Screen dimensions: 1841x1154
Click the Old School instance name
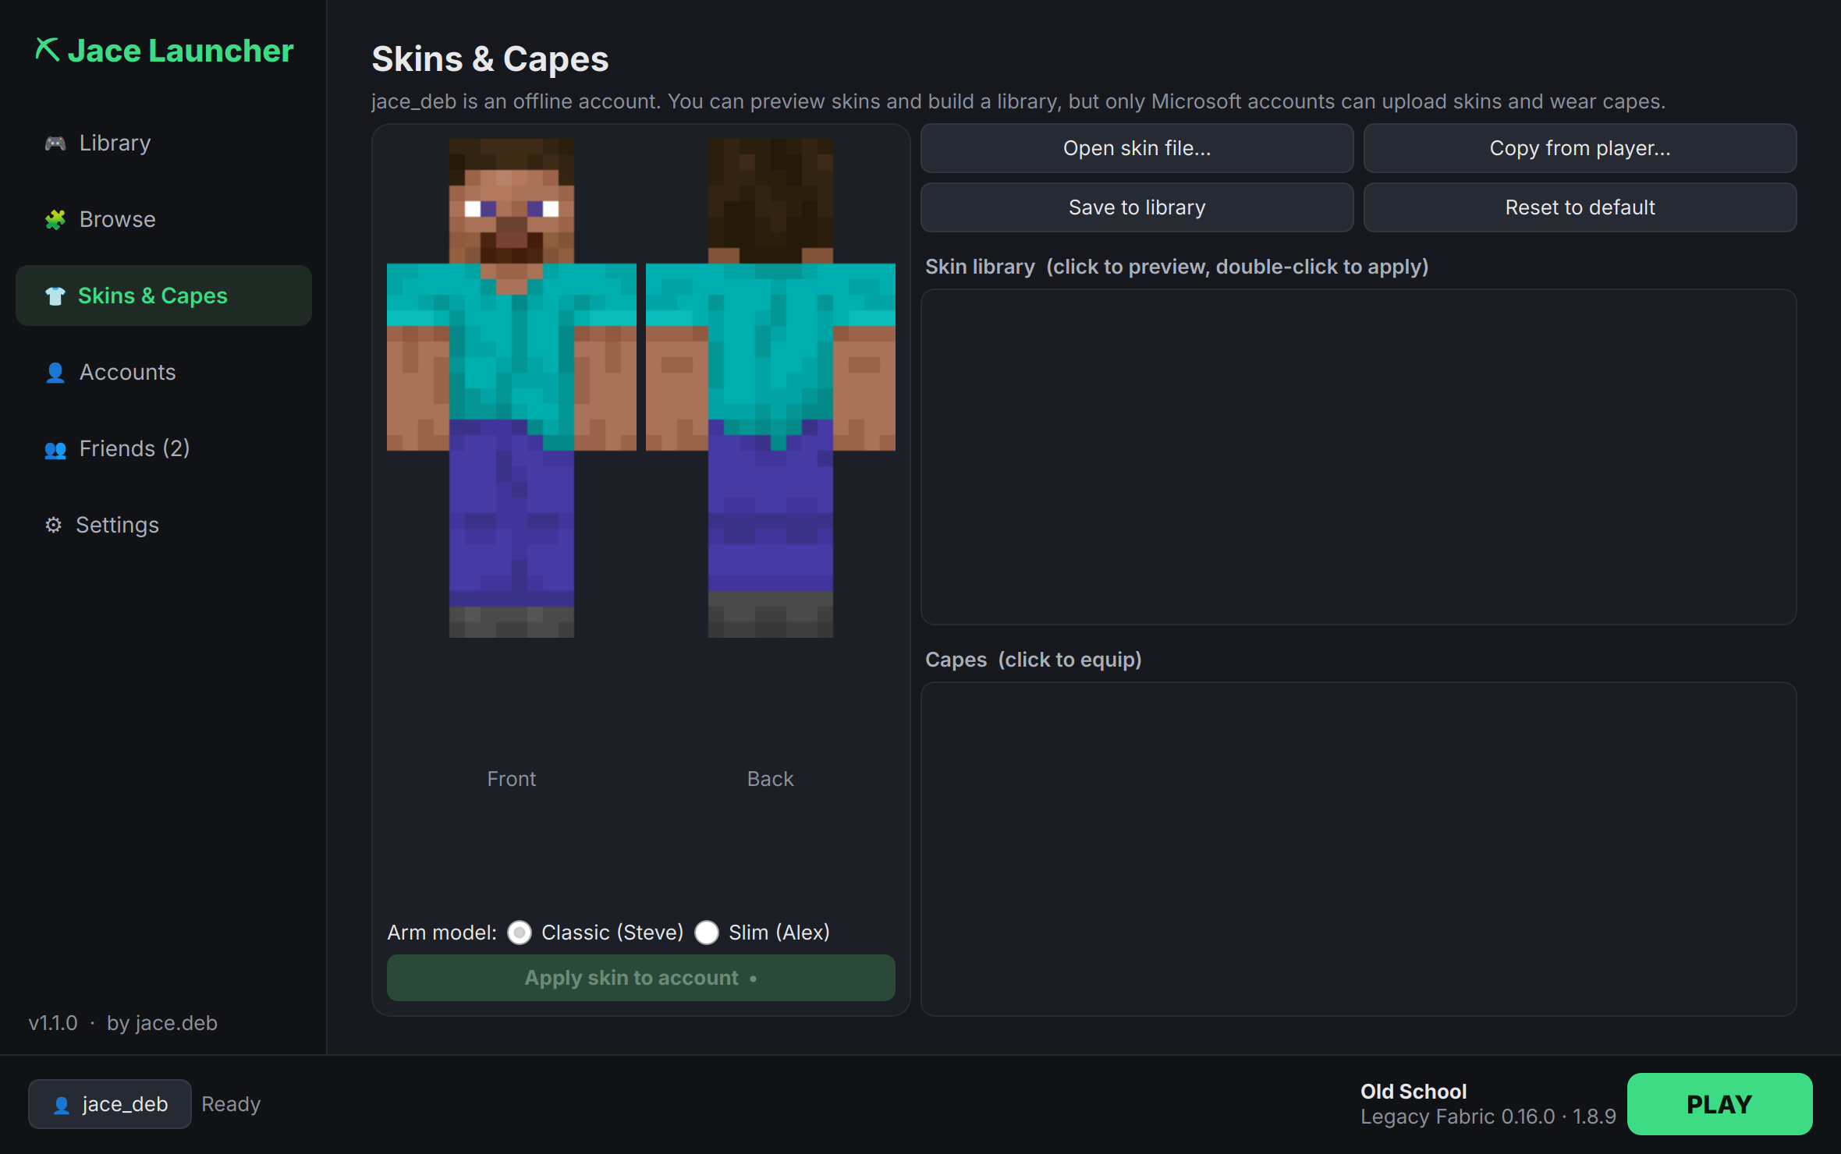tap(1414, 1092)
